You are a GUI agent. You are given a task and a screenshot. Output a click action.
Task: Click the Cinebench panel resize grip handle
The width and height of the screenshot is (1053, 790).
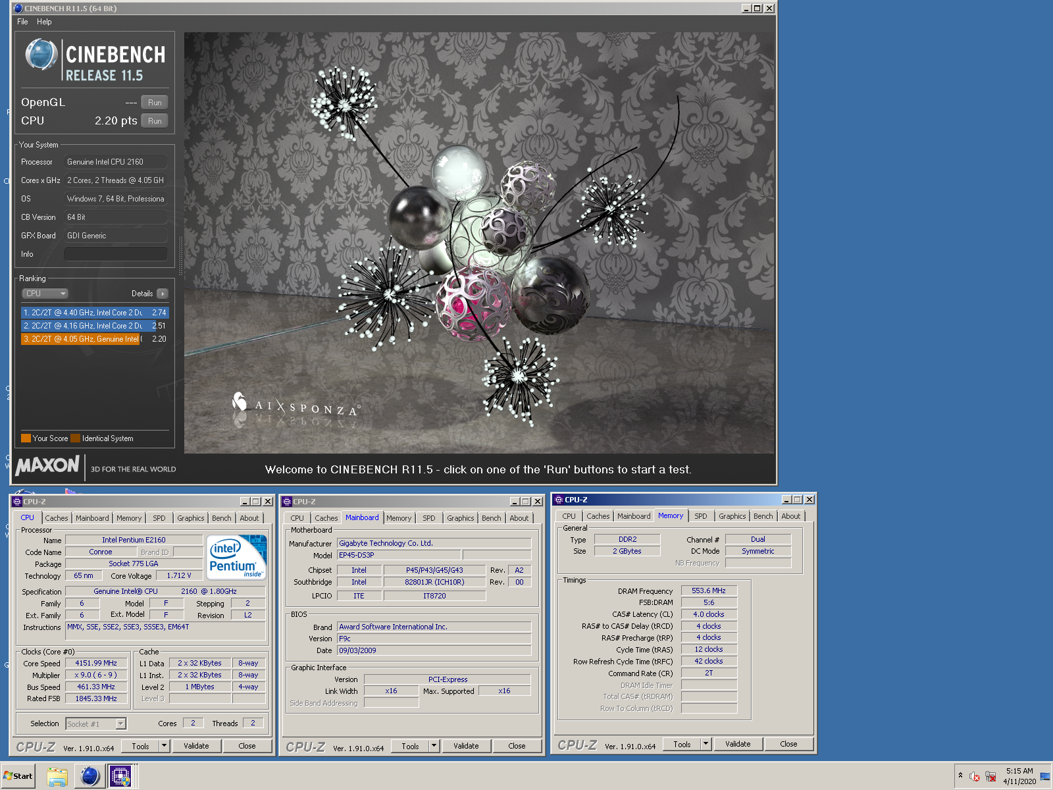(180, 255)
